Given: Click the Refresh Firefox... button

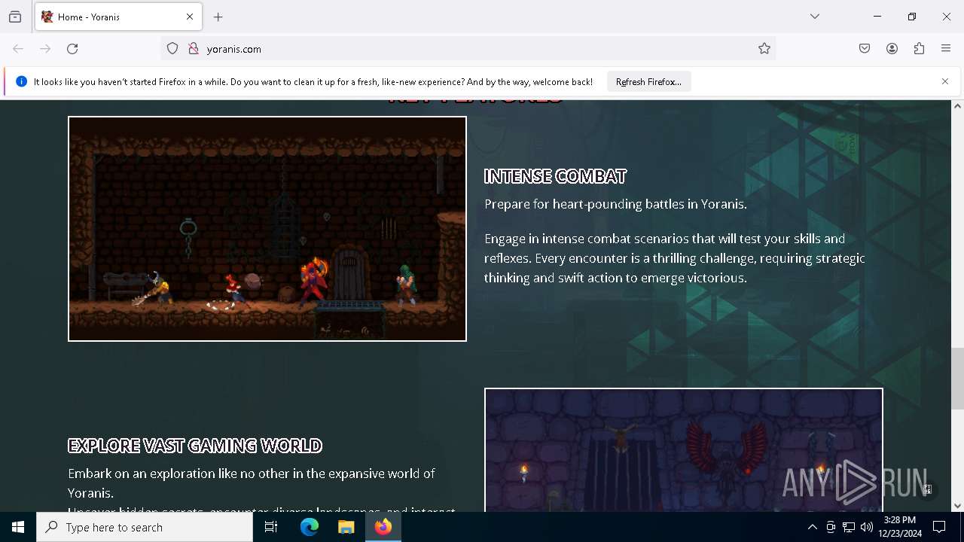Looking at the screenshot, I should [x=648, y=81].
